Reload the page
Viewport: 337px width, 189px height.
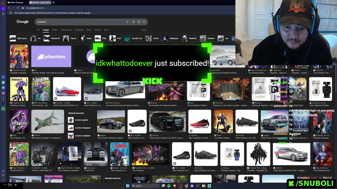(x=18, y=8)
